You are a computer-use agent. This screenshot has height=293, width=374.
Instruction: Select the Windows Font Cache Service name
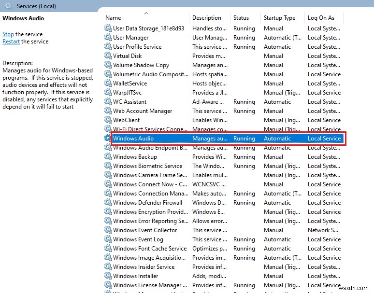pyautogui.click(x=150, y=249)
